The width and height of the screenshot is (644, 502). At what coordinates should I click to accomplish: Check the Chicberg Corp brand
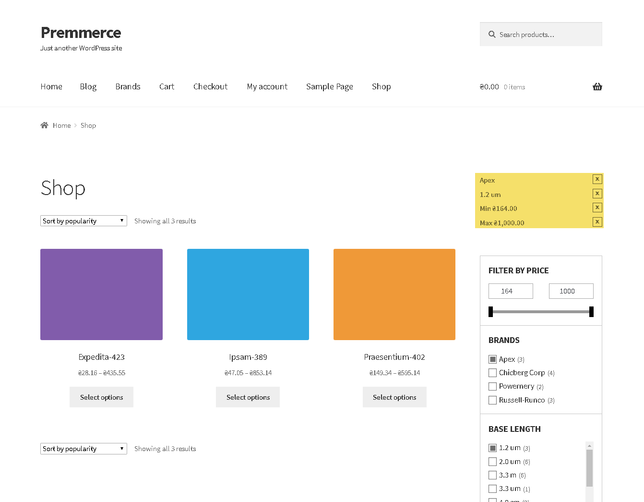(492, 373)
